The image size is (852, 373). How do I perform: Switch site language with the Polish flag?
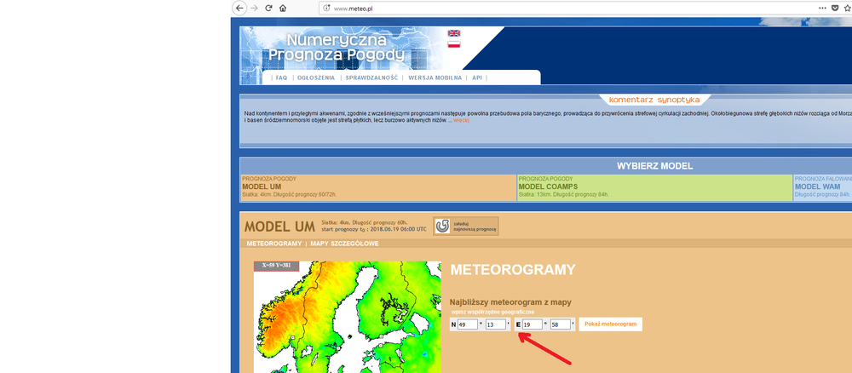454,44
